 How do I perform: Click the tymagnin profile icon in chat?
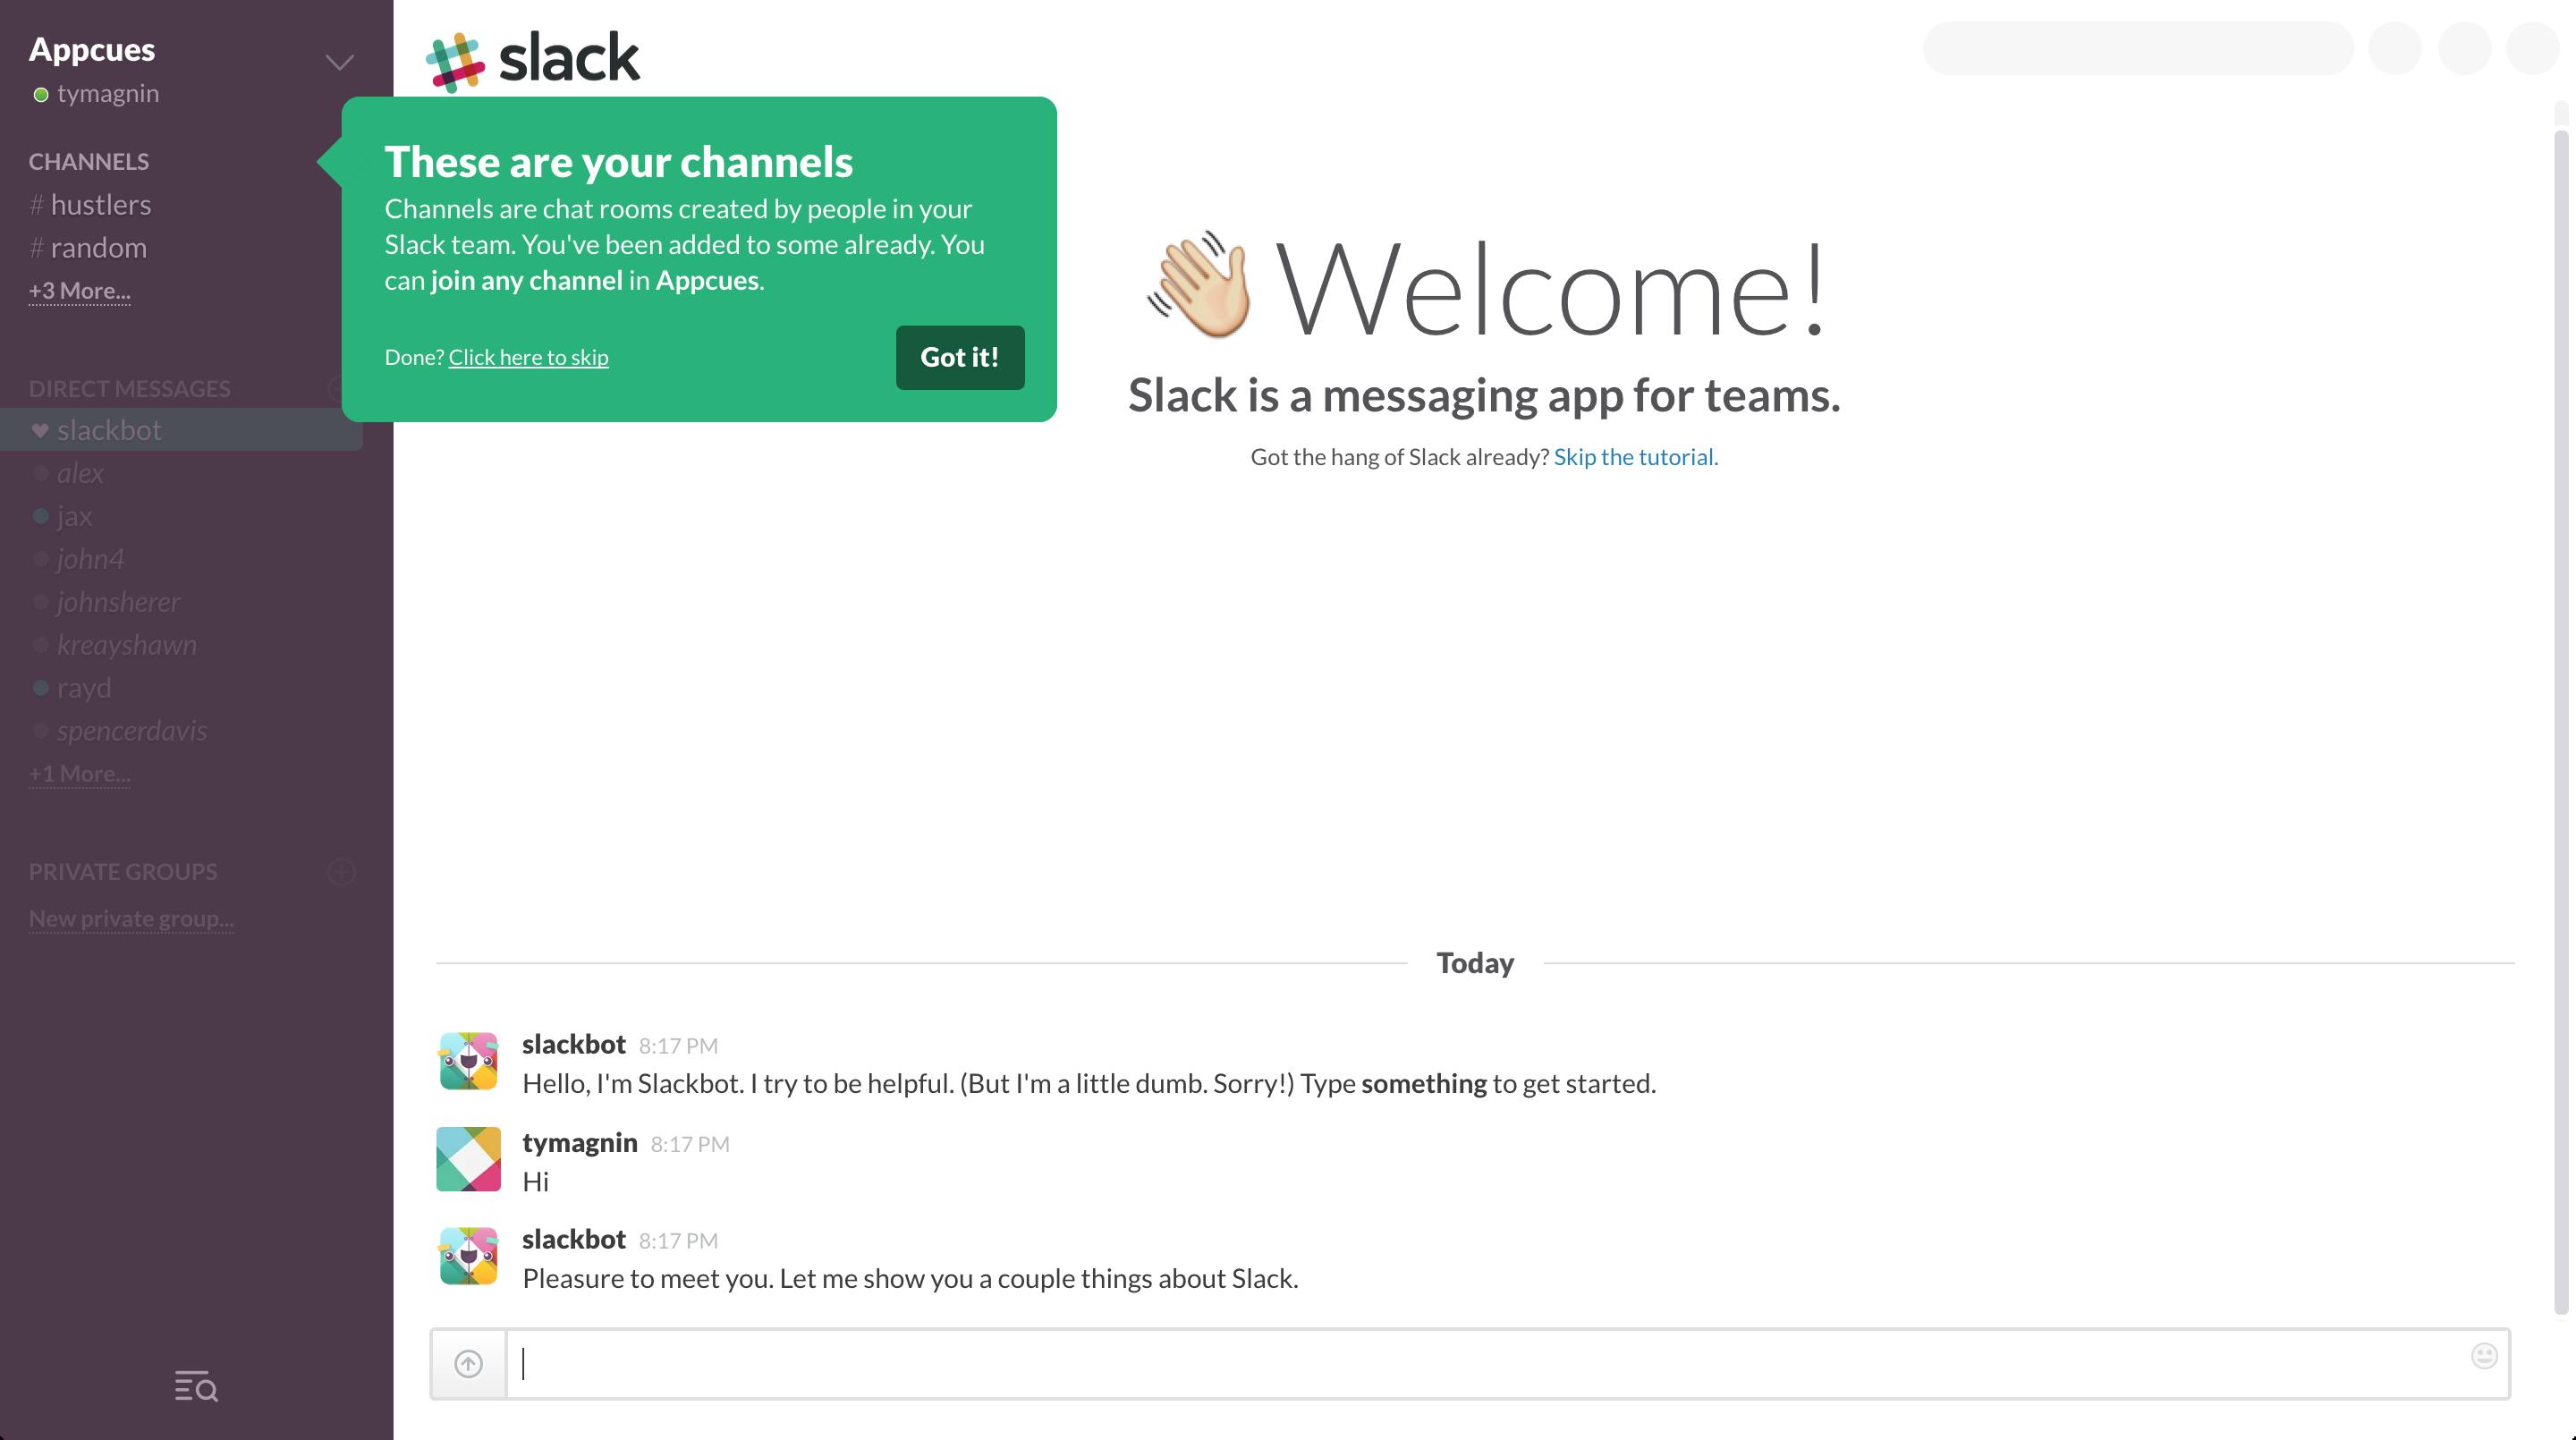click(x=469, y=1159)
